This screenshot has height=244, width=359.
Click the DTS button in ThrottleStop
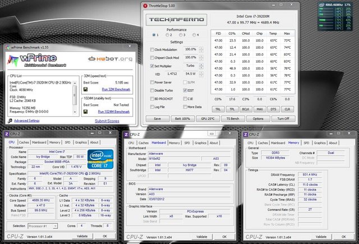click(x=273, y=109)
